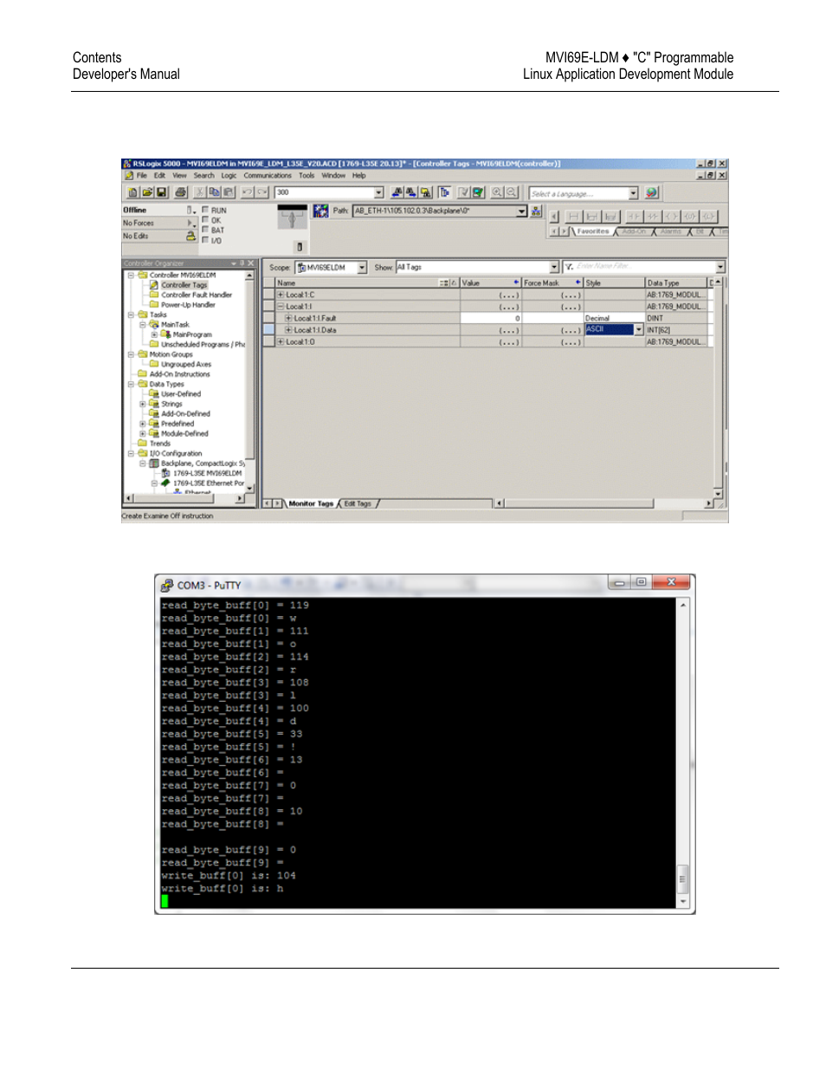Open the Tools menu
The width and height of the screenshot is (826, 1070).
pos(307,175)
